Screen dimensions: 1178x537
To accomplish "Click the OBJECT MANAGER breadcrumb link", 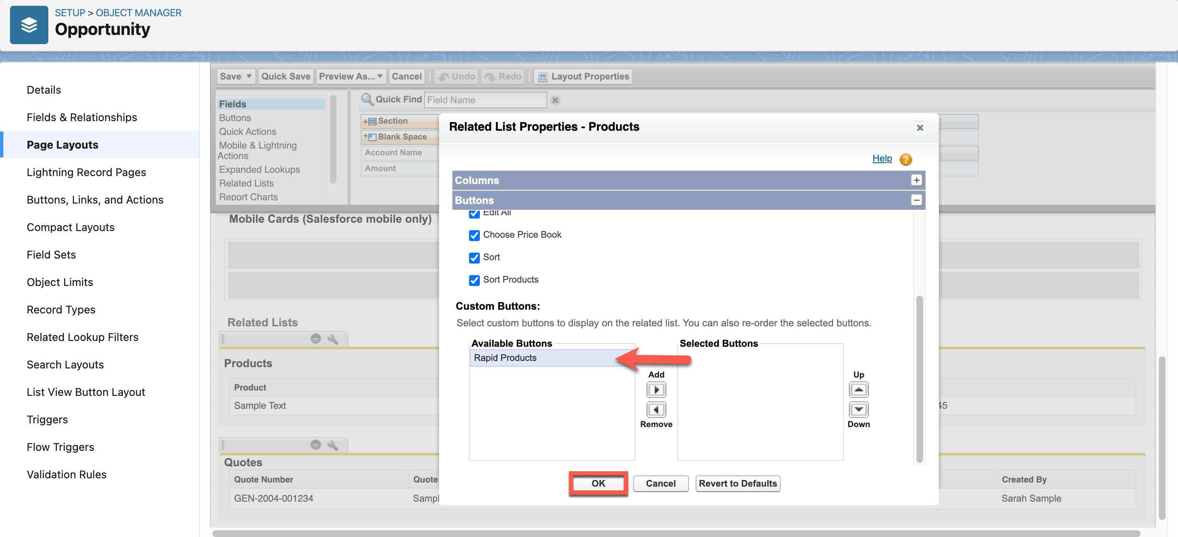I will point(139,12).
